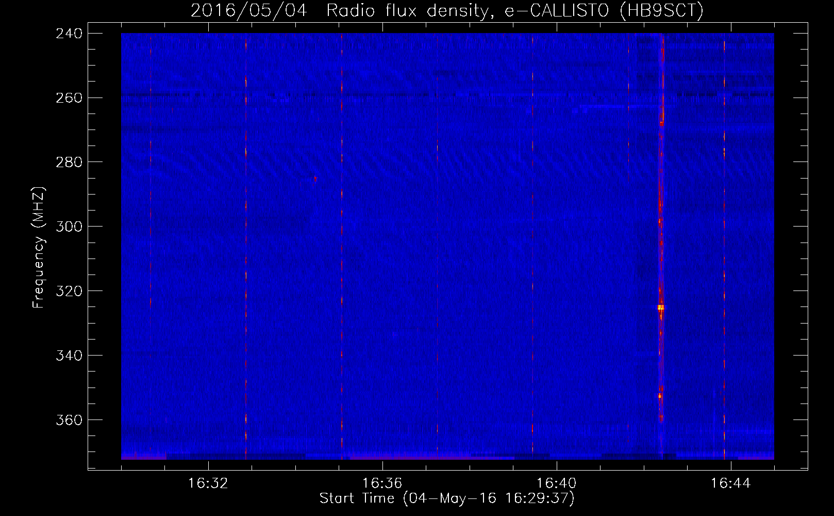Click the yellow burst spot near 353 MHz
The image size is (834, 516).
660,396
